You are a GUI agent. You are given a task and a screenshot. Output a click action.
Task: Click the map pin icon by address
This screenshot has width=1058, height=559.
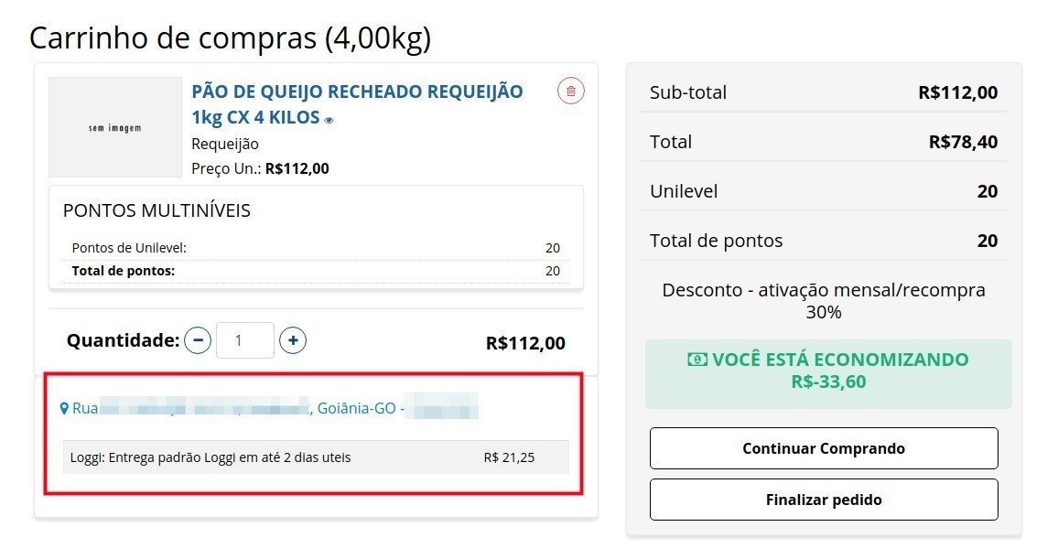tap(64, 408)
